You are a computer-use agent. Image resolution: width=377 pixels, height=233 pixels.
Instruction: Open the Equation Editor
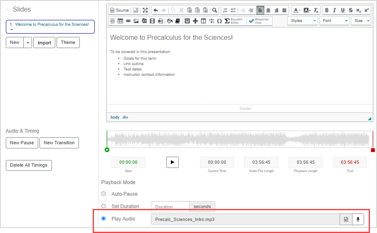tap(234, 21)
